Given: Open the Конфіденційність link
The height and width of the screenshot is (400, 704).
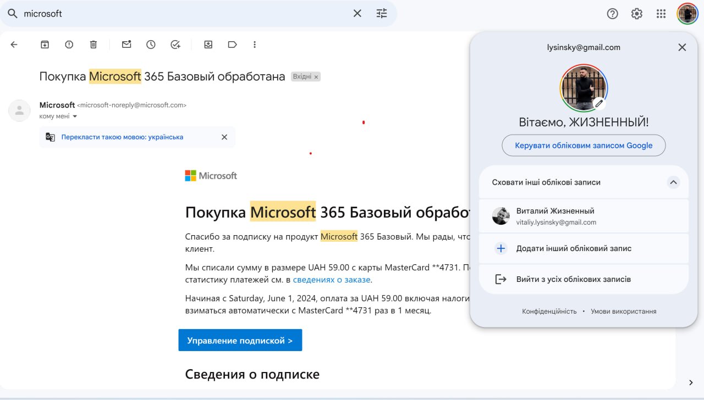Looking at the screenshot, I should (x=549, y=311).
